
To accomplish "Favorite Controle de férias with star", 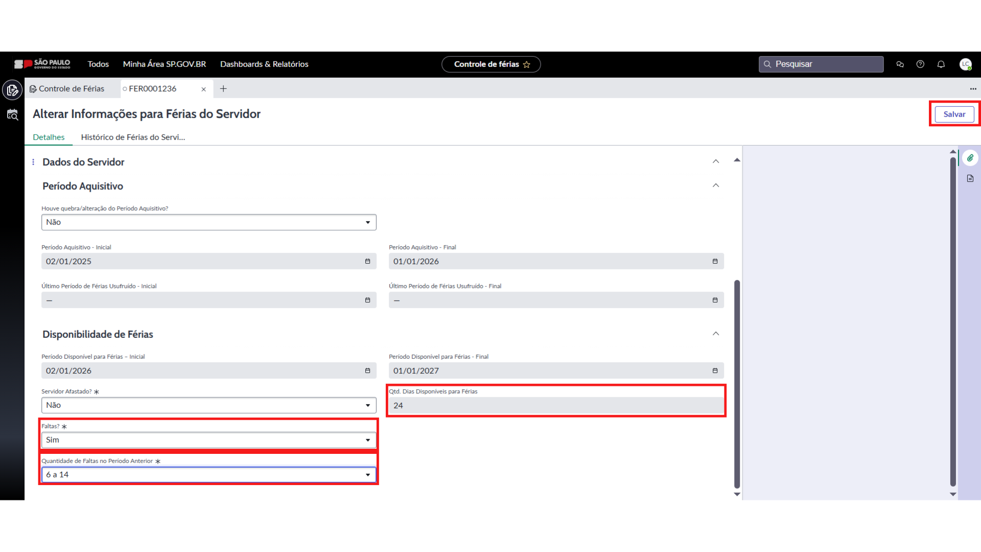I will coord(527,64).
